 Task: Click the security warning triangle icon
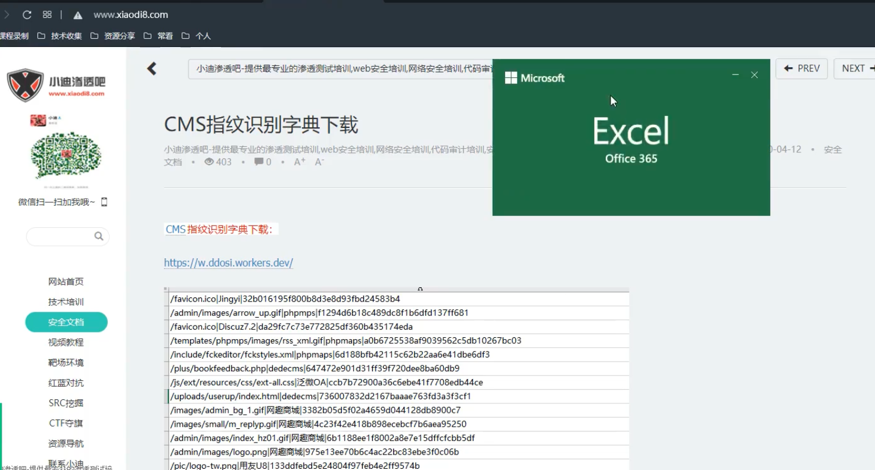(x=77, y=15)
